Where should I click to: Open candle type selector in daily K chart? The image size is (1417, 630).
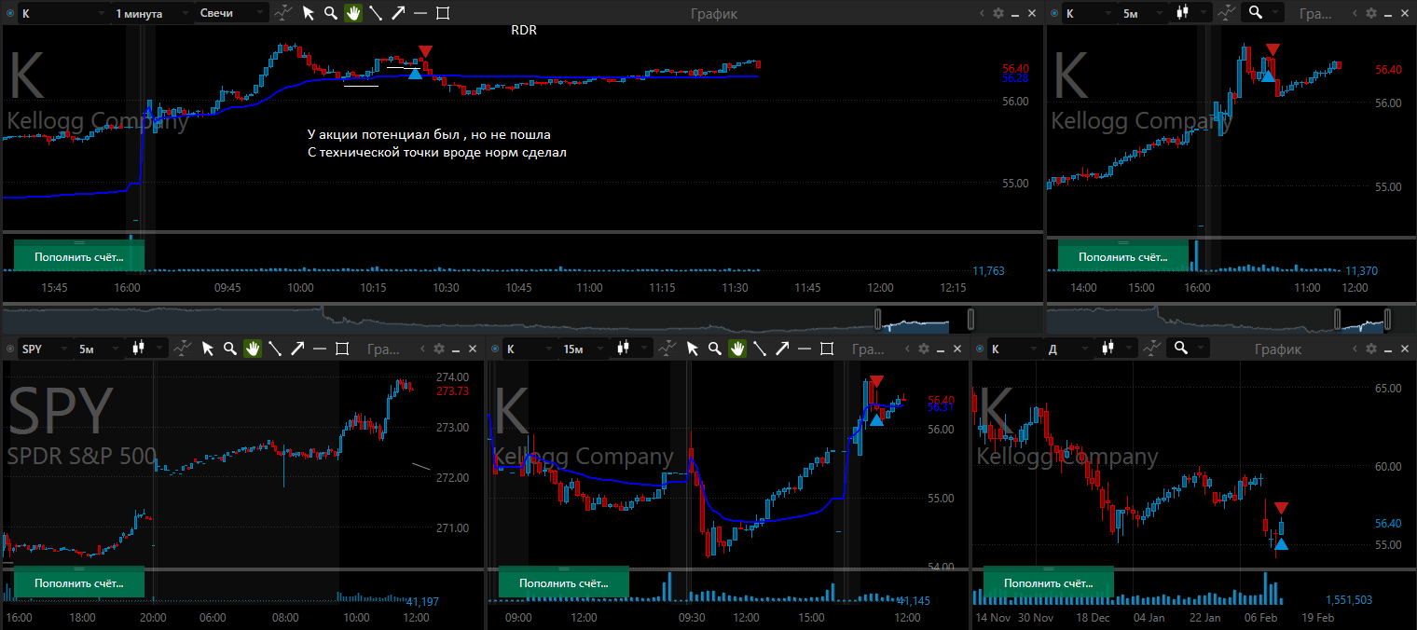[1117, 349]
